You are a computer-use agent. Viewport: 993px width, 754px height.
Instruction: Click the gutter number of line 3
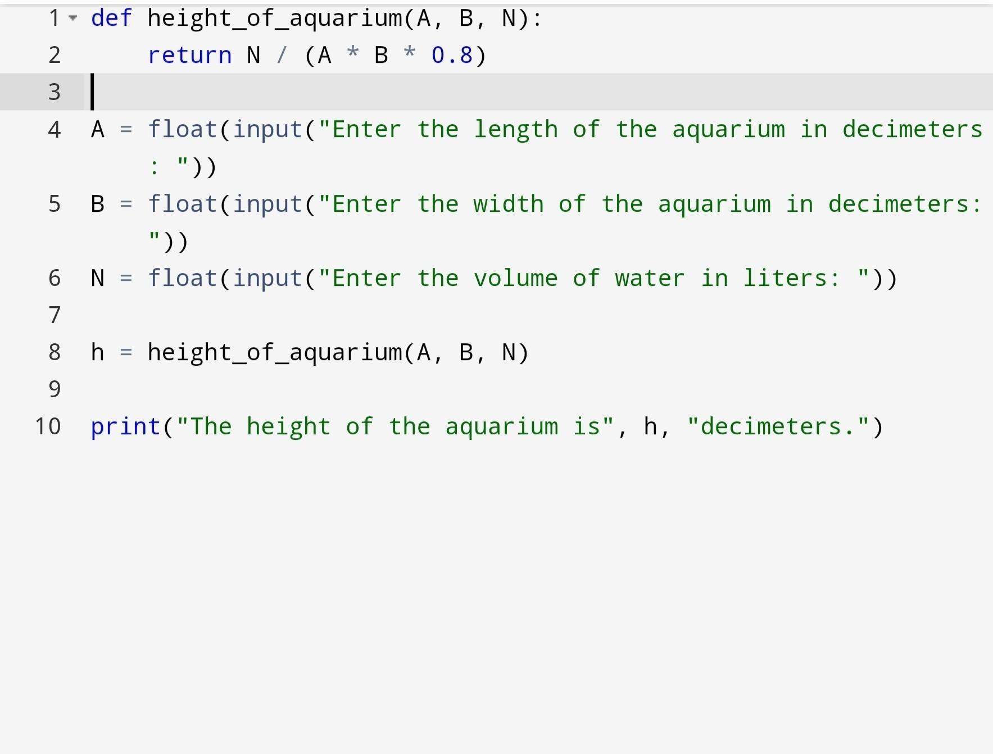pos(54,92)
